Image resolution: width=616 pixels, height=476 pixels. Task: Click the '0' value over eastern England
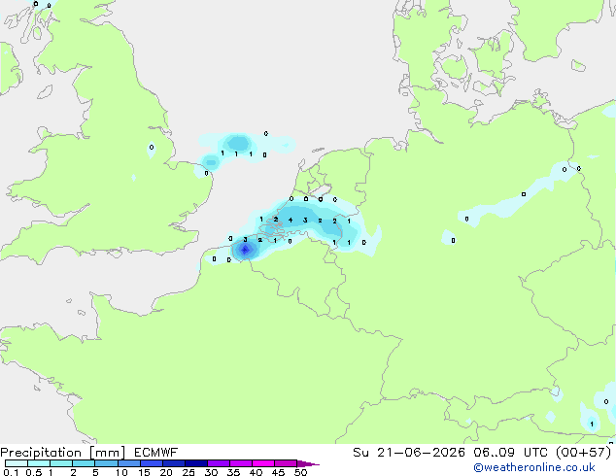click(x=152, y=148)
